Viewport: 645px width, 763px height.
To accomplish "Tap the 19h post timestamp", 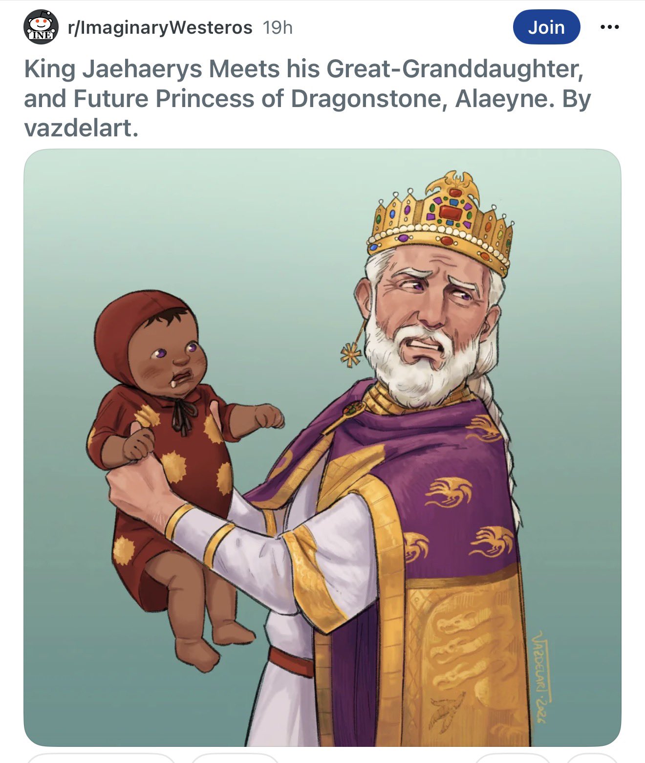I will 278,28.
